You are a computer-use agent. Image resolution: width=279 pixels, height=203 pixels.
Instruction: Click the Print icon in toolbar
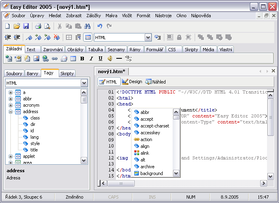38,26
